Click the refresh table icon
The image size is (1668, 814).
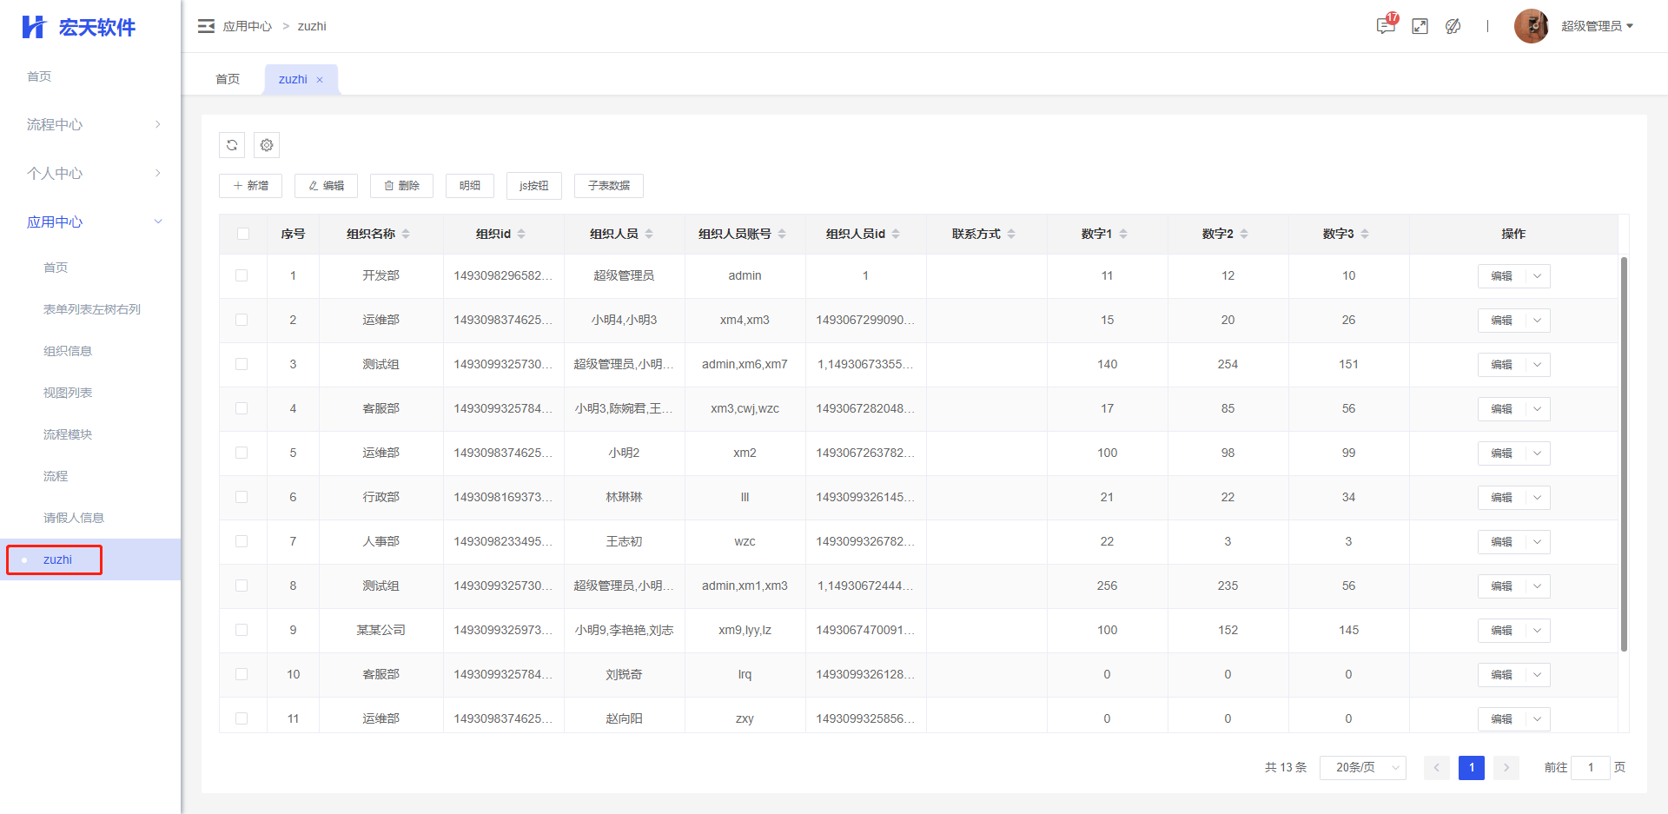(232, 145)
